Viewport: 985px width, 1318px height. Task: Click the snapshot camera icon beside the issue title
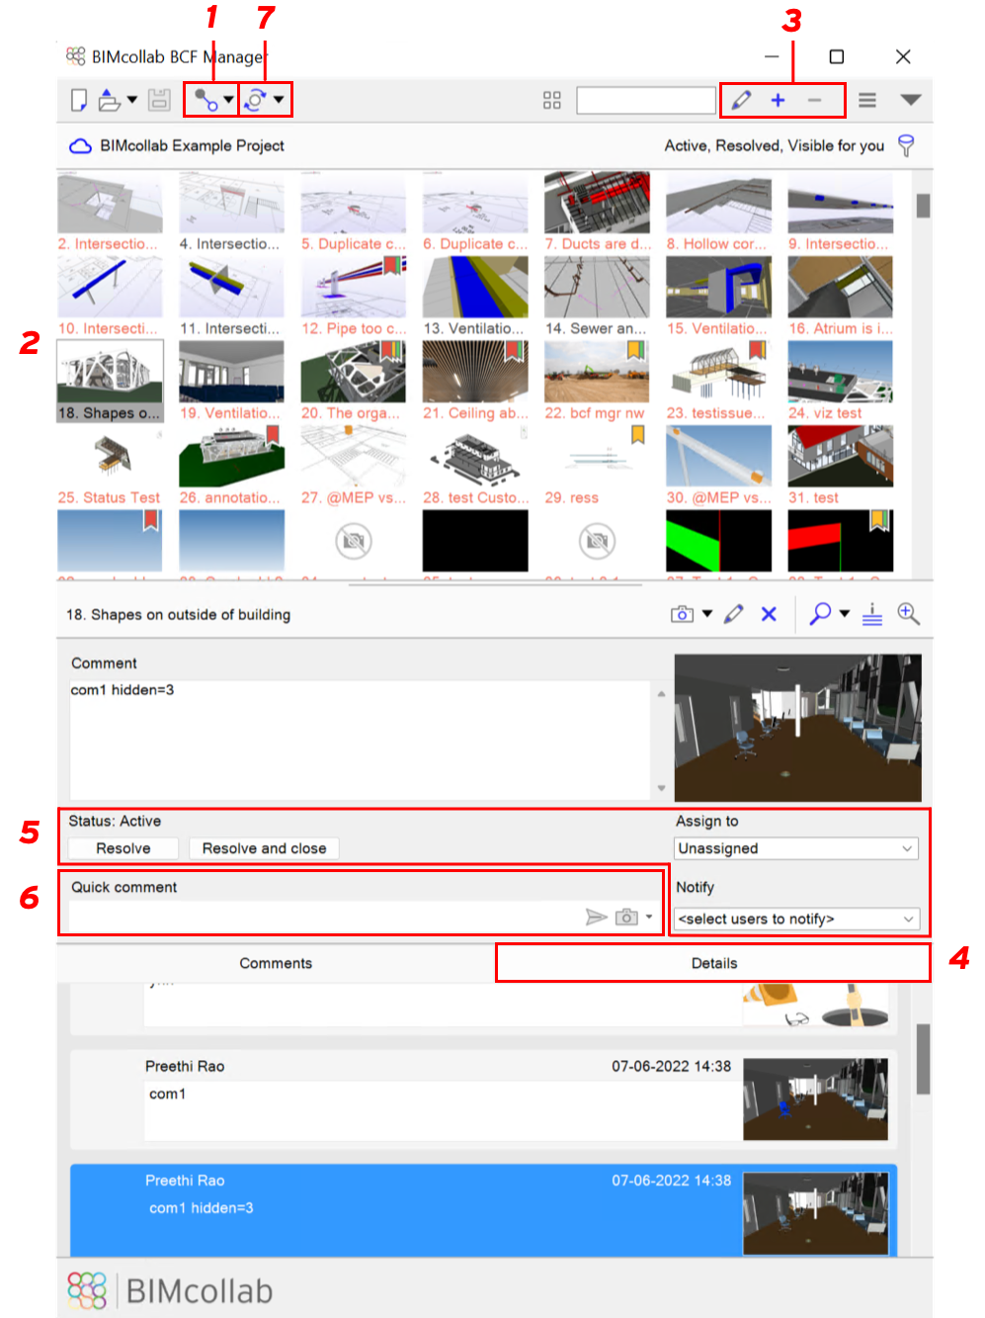[682, 614]
